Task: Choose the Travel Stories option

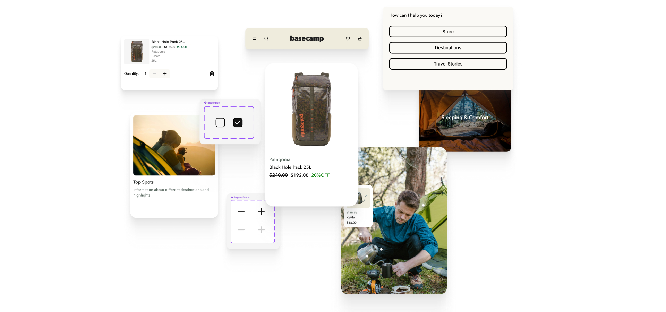Action: (448, 64)
